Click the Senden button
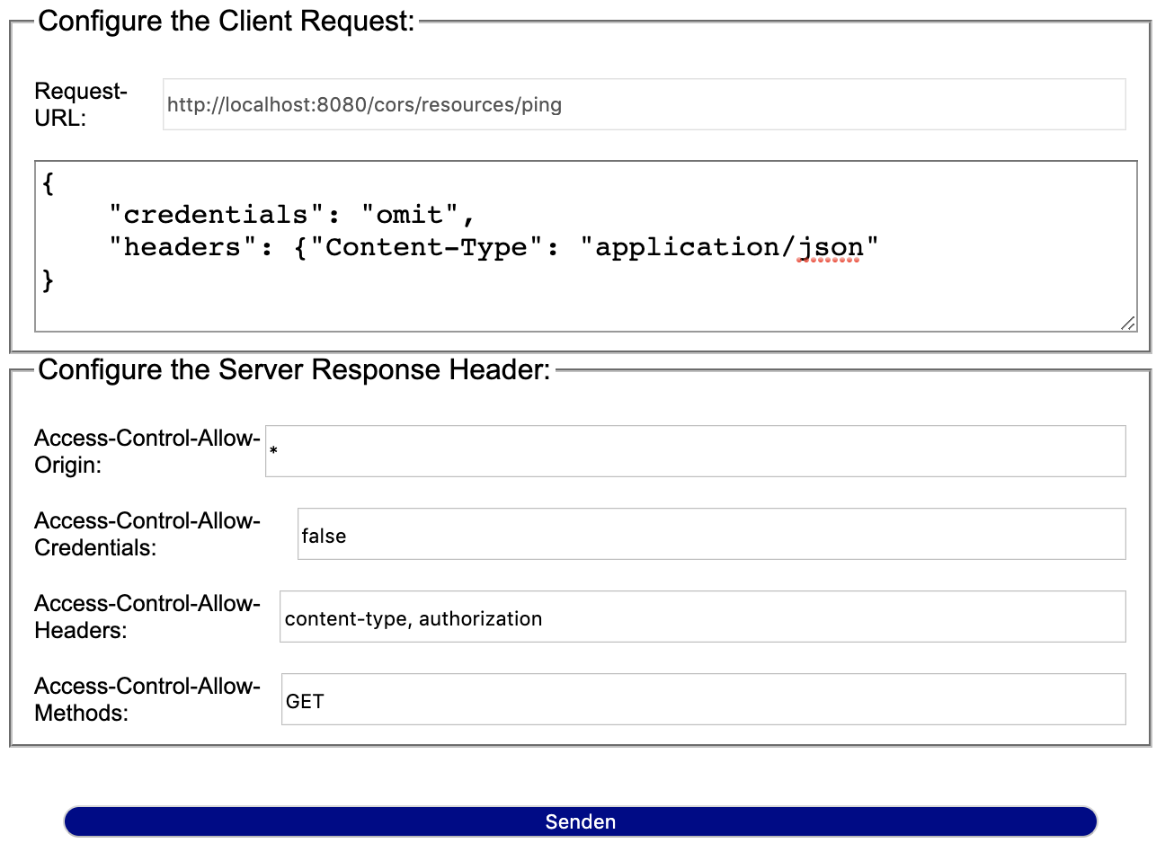This screenshot has width=1165, height=843. tap(581, 821)
